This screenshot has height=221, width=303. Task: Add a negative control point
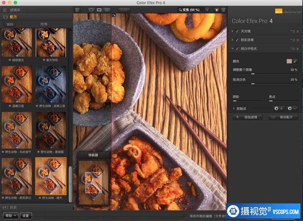(x=292, y=109)
